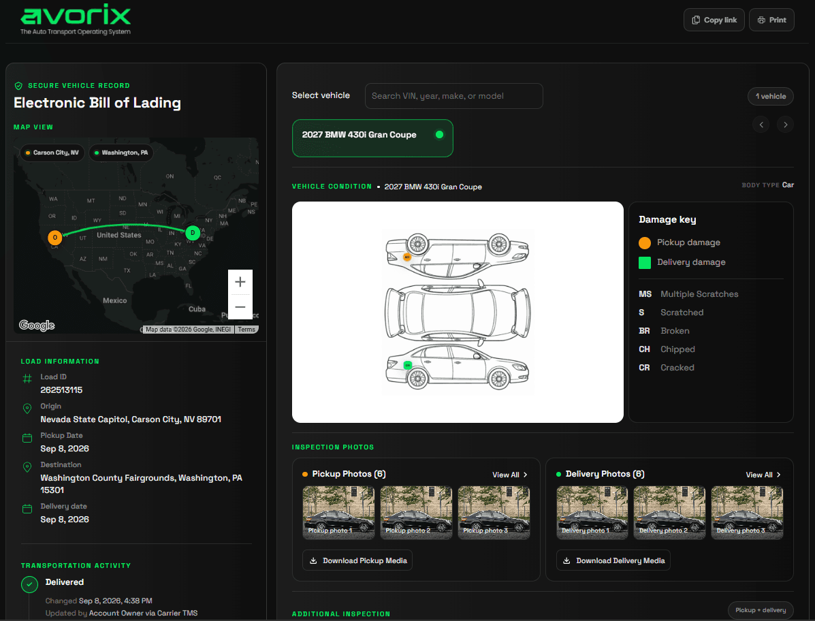Click the Delivery damage green swatch
The width and height of the screenshot is (815, 621).
coord(645,262)
